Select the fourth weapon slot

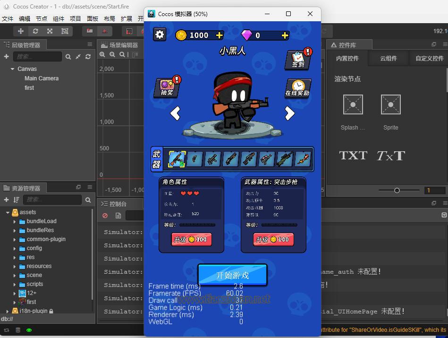click(x=230, y=159)
